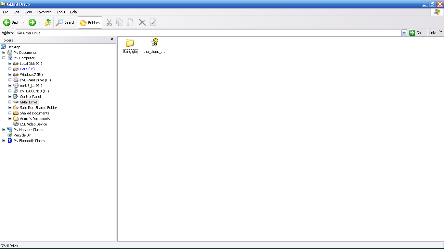This screenshot has height=249, width=444.
Task: Click Admin's Documents folder icon
Action: tap(16, 119)
